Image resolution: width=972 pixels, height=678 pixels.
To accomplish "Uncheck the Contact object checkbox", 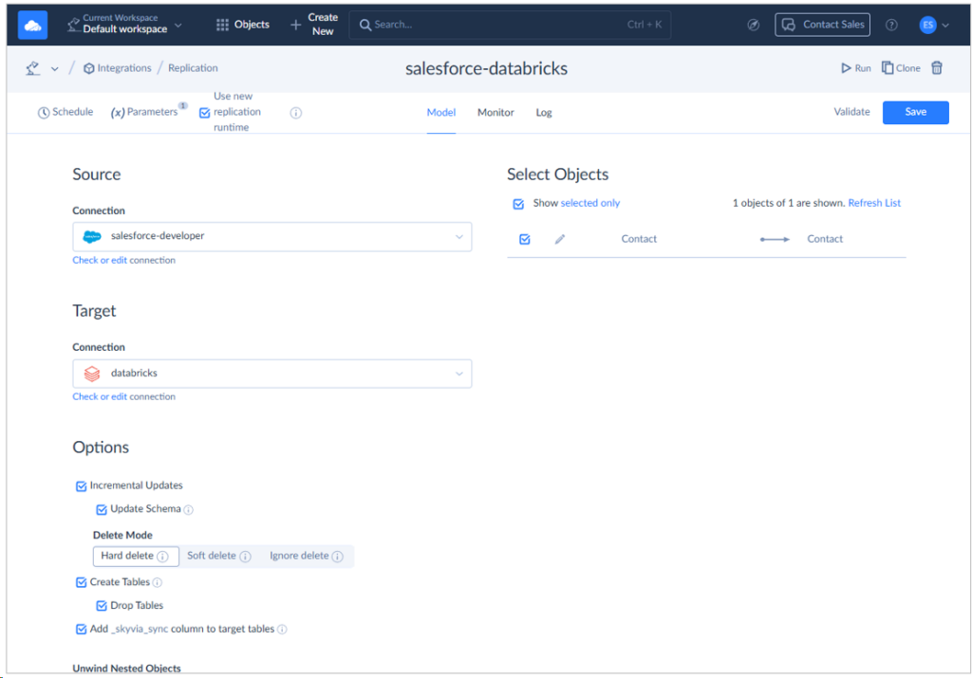I will tap(524, 239).
